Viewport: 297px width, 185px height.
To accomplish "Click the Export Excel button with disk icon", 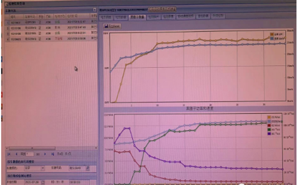I will pos(112,26).
